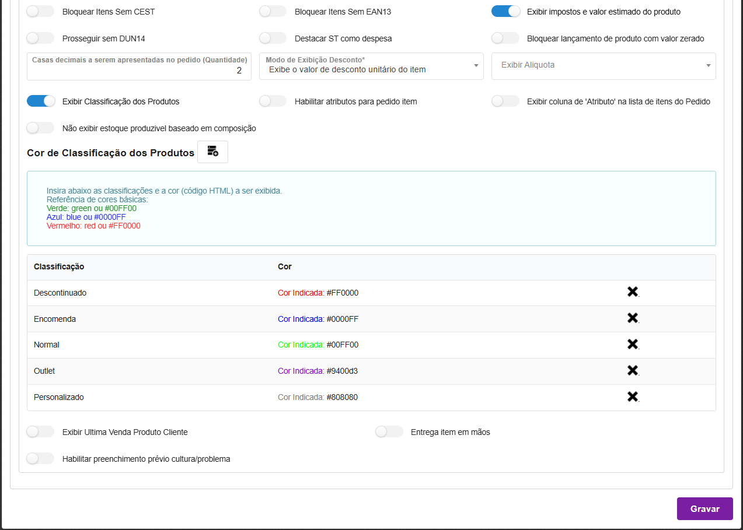743x530 pixels.
Task: Expand the Exibir Aliquota dropdown
Action: click(x=604, y=66)
